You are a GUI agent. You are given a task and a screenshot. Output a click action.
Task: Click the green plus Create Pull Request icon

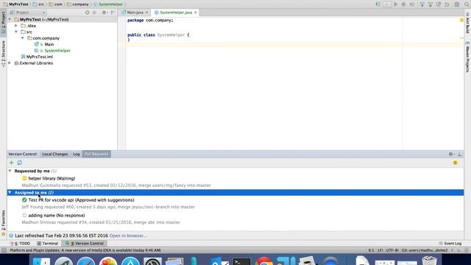pyautogui.click(x=12, y=163)
